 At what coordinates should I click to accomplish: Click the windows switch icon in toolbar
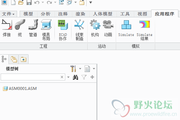[69, 2]
